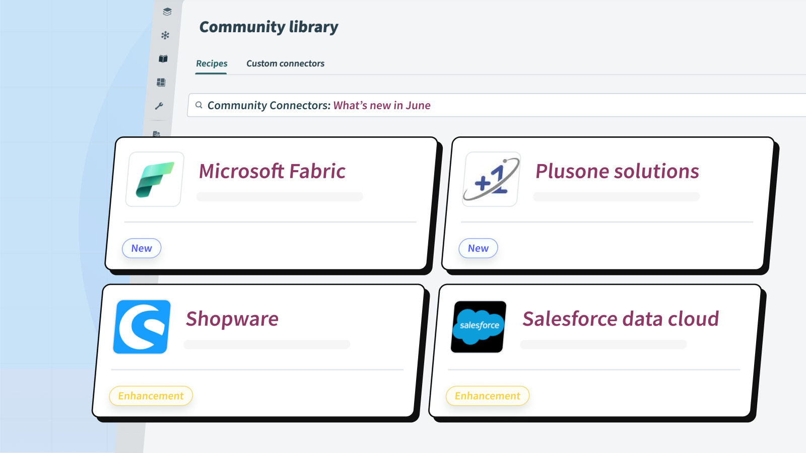Image resolution: width=806 pixels, height=453 pixels.
Task: Open the Shopware connector title
Action: pyautogui.click(x=232, y=319)
